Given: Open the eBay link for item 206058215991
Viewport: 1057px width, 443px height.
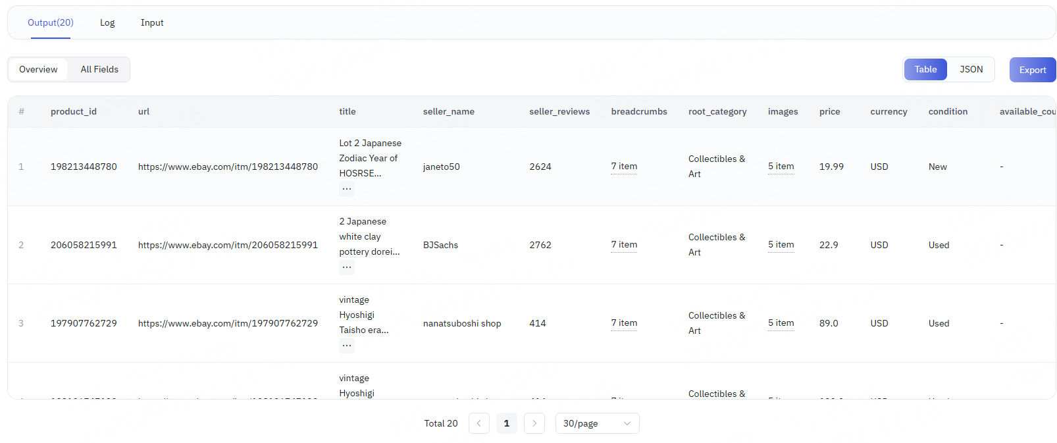Looking at the screenshot, I should coord(228,245).
